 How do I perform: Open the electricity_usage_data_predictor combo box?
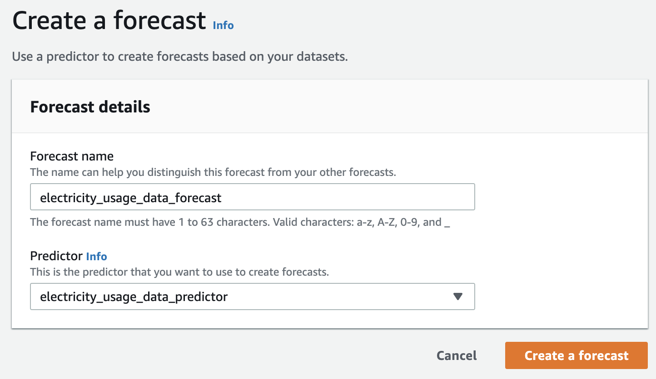253,296
